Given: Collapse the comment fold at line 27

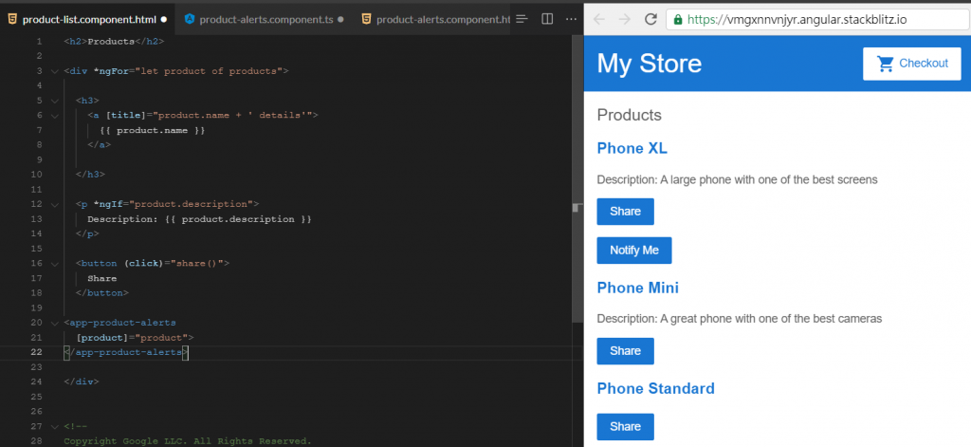Looking at the screenshot, I should (x=54, y=426).
